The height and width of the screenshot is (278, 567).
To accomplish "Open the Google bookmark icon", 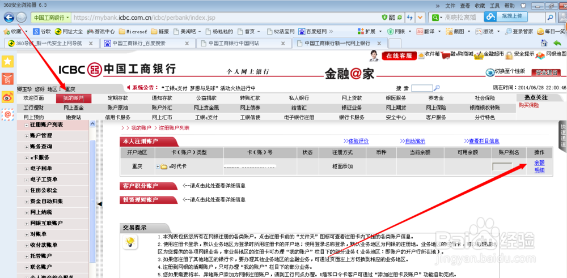I will 36,31.
